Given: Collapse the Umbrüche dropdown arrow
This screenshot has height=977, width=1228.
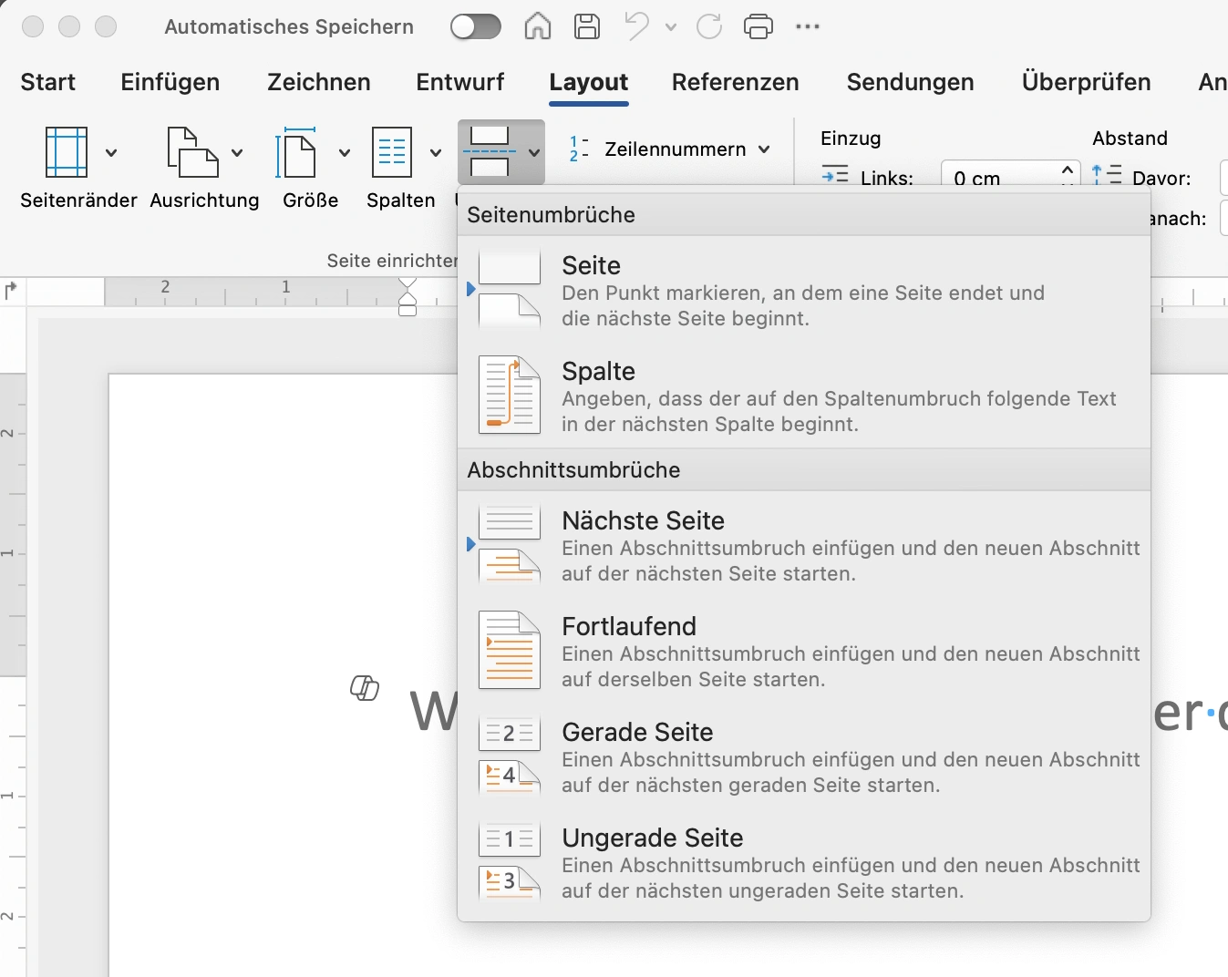Looking at the screenshot, I should [x=534, y=152].
